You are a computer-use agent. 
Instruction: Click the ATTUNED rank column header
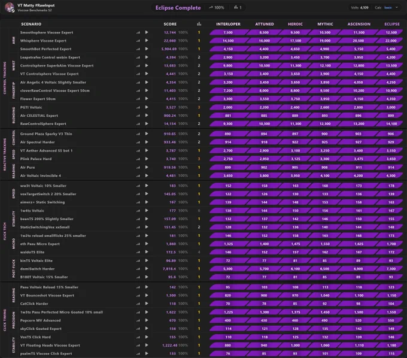tap(265, 24)
